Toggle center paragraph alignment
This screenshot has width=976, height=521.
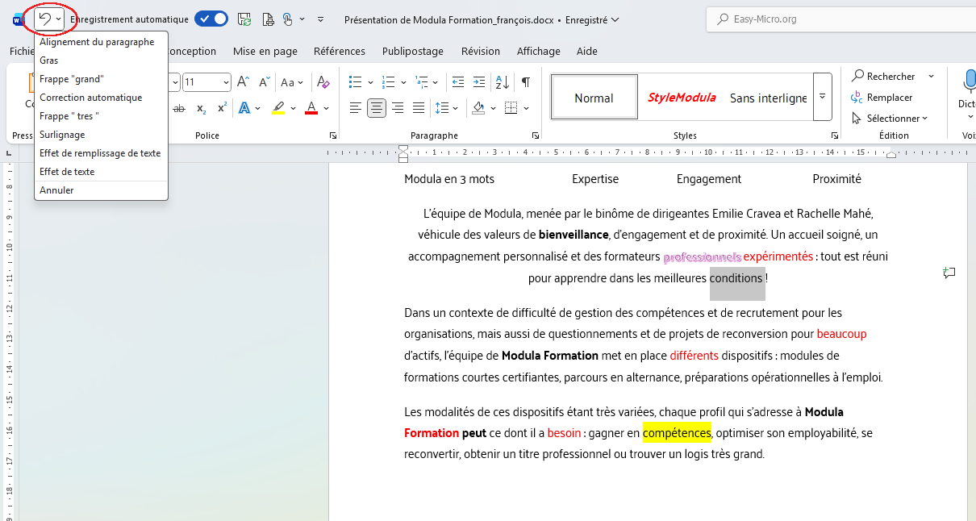coord(376,108)
